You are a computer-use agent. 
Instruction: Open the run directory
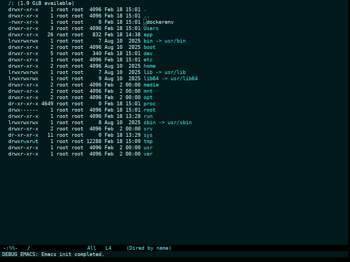point(148,116)
